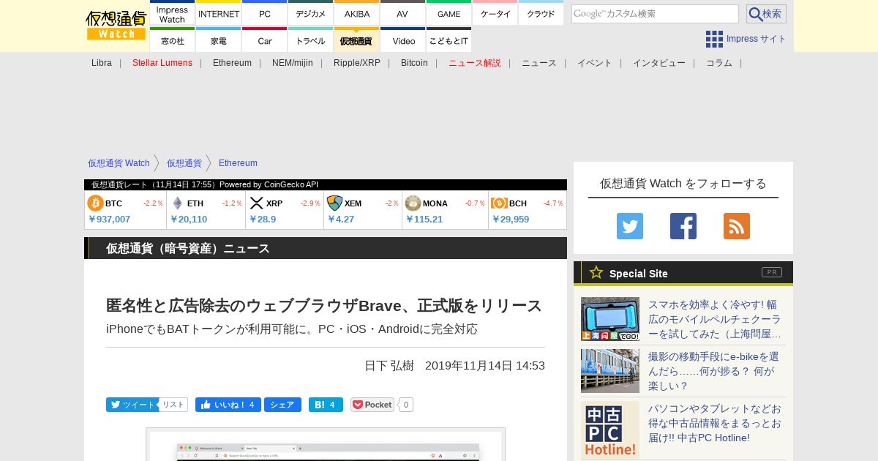Tweet the article with ツイート button
This screenshot has height=461, width=878.
[x=132, y=405]
